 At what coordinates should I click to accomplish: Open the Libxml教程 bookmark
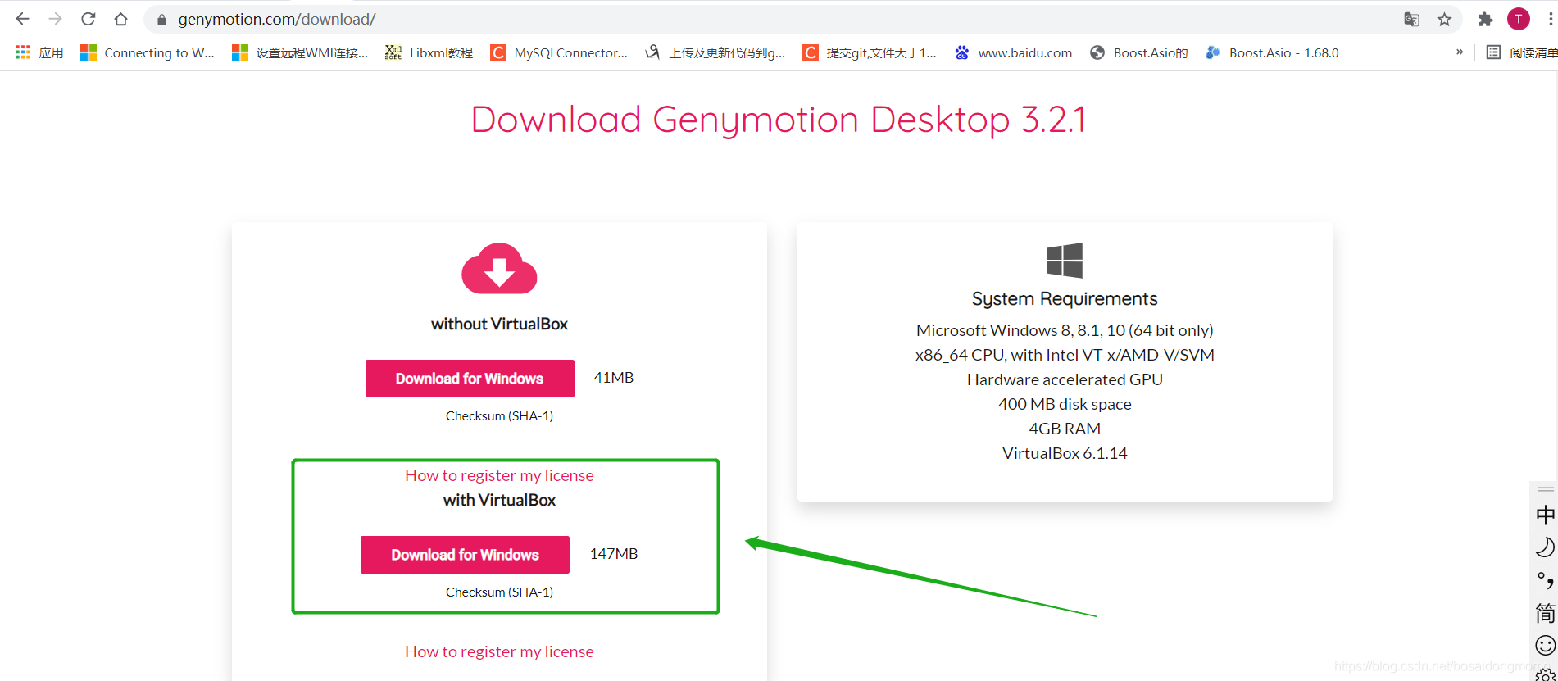click(429, 52)
